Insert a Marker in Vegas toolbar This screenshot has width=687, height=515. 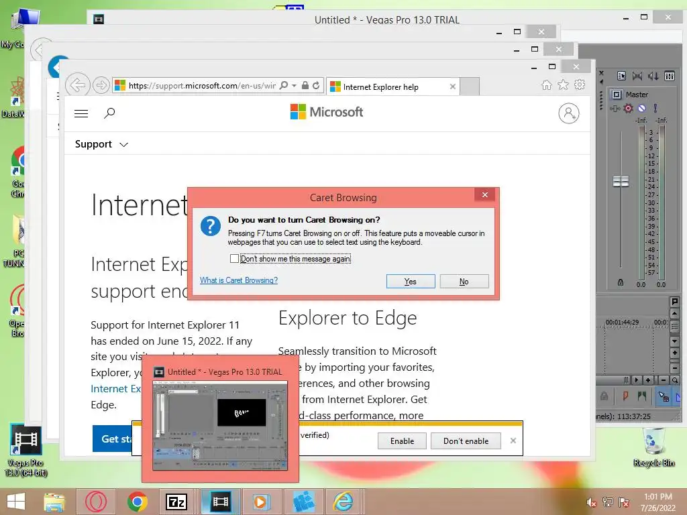[625, 397]
